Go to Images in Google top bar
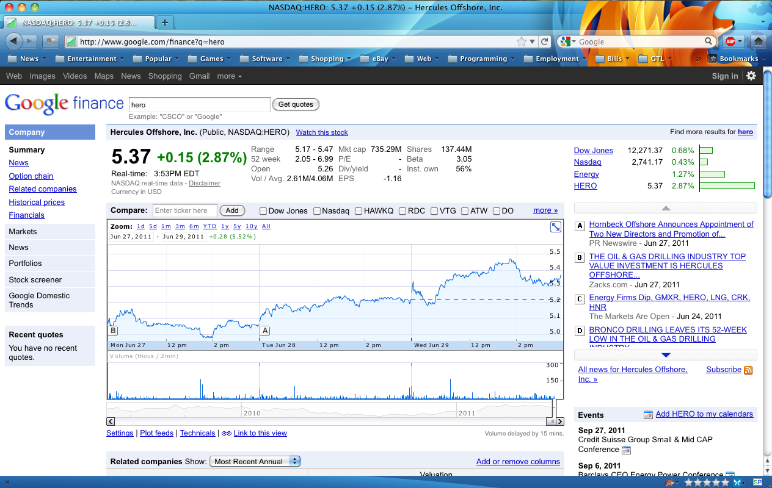 pyautogui.click(x=42, y=76)
